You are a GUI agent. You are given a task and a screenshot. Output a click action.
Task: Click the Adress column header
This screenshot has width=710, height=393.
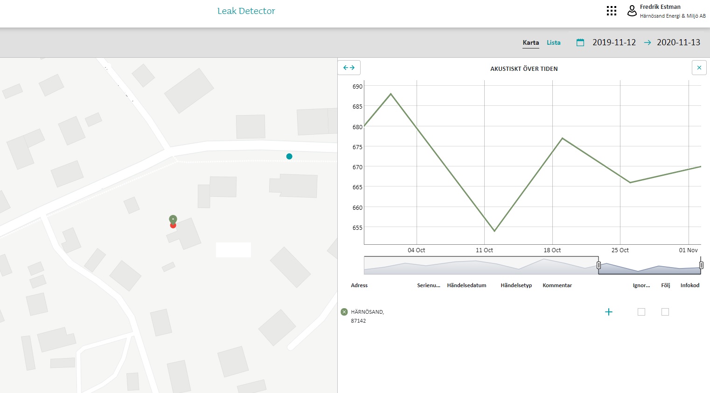click(x=359, y=285)
